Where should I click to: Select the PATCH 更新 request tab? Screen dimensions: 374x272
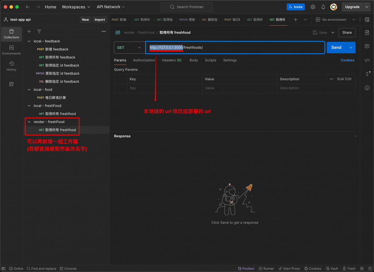coord(187,20)
